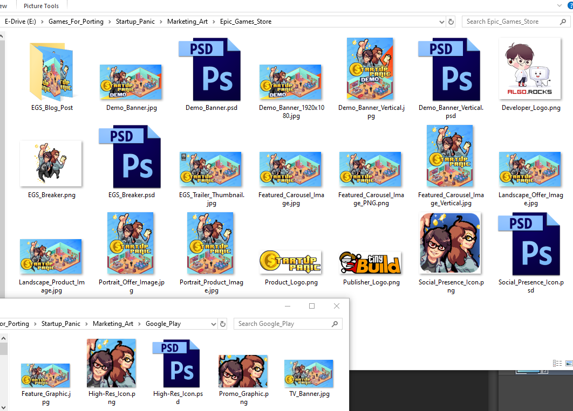
Task: Refresh the Google_Play folder view
Action: tap(222, 324)
